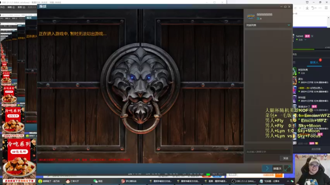This screenshot has width=330, height=185.
Task: Click the viewer count icon under 888888888
Action: point(258,18)
